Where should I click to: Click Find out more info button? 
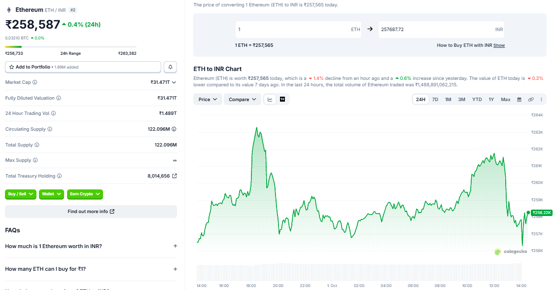coord(91,212)
